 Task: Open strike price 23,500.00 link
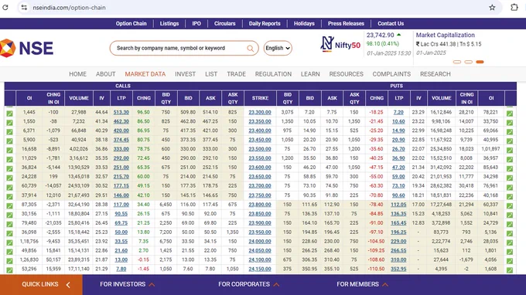click(260, 149)
